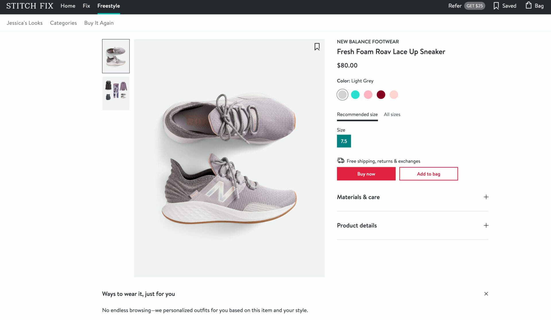This screenshot has height=320, width=551.
Task: Open Saved items bookmark in header
Action: (505, 6)
